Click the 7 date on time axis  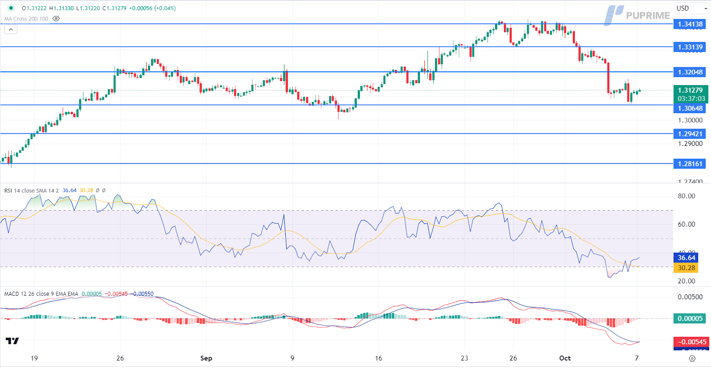coord(637,358)
